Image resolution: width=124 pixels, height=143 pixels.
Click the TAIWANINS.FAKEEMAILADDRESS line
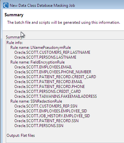[56, 96]
